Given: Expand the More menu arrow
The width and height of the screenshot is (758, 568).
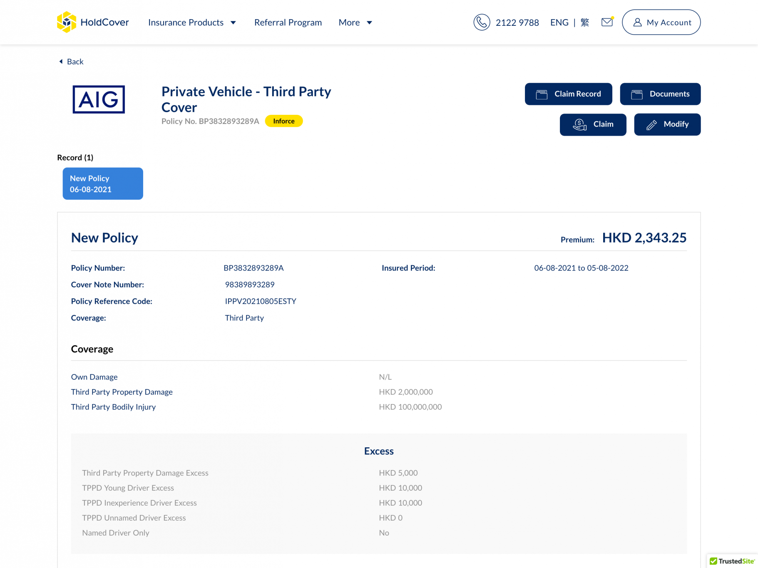Looking at the screenshot, I should [369, 22].
